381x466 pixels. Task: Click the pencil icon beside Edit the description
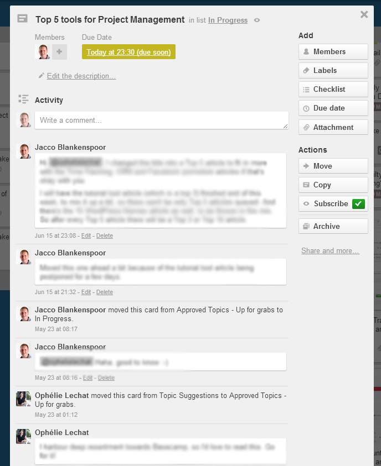click(x=42, y=76)
